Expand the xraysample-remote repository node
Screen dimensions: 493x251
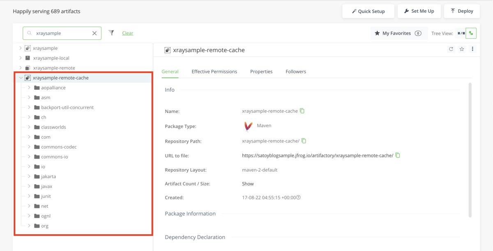21,68
